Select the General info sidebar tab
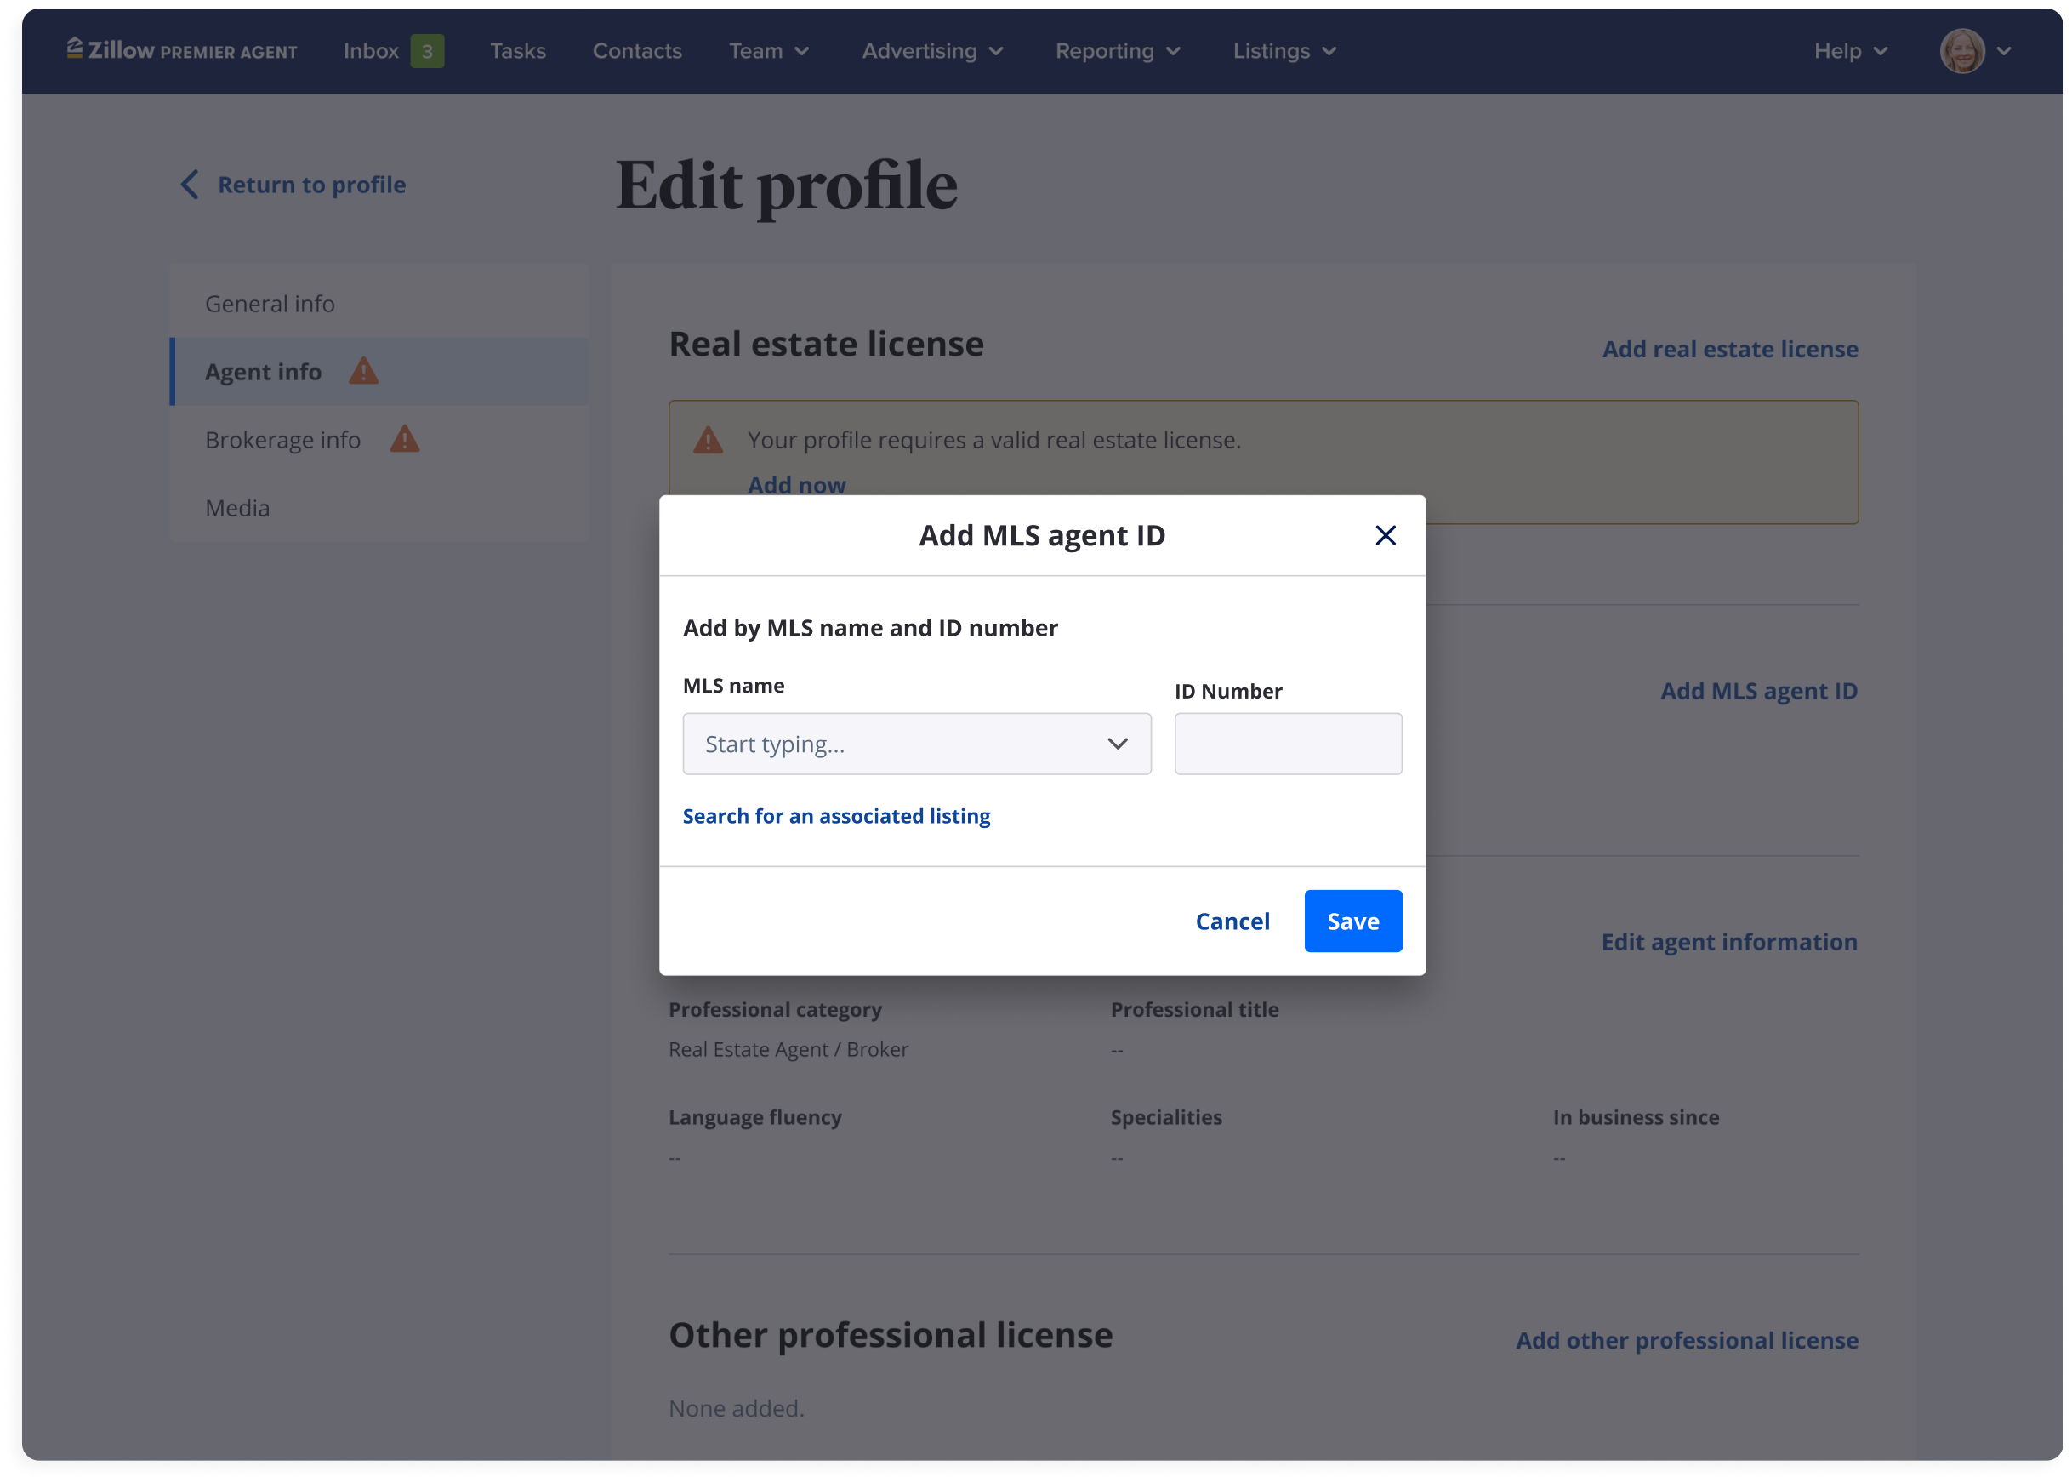2072x1483 pixels. [x=270, y=303]
